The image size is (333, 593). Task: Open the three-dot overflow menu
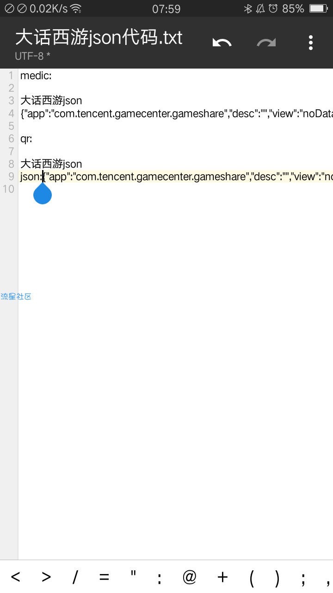311,43
